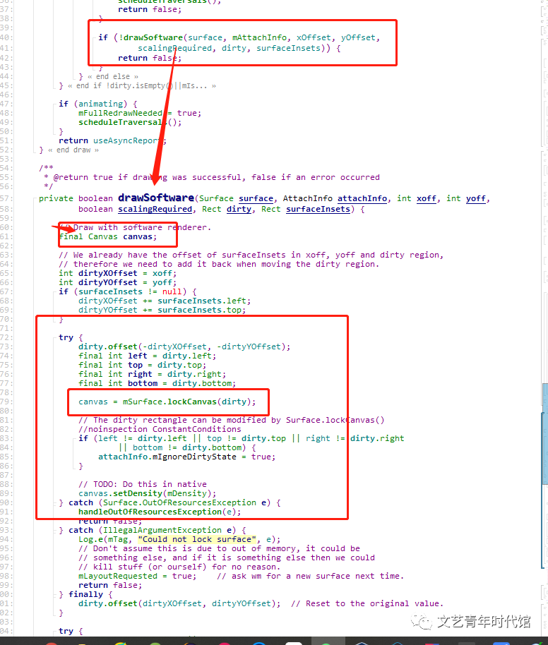This screenshot has height=645, width=548.
Task: Click the "Could not lock surface" string
Action: (x=197, y=539)
